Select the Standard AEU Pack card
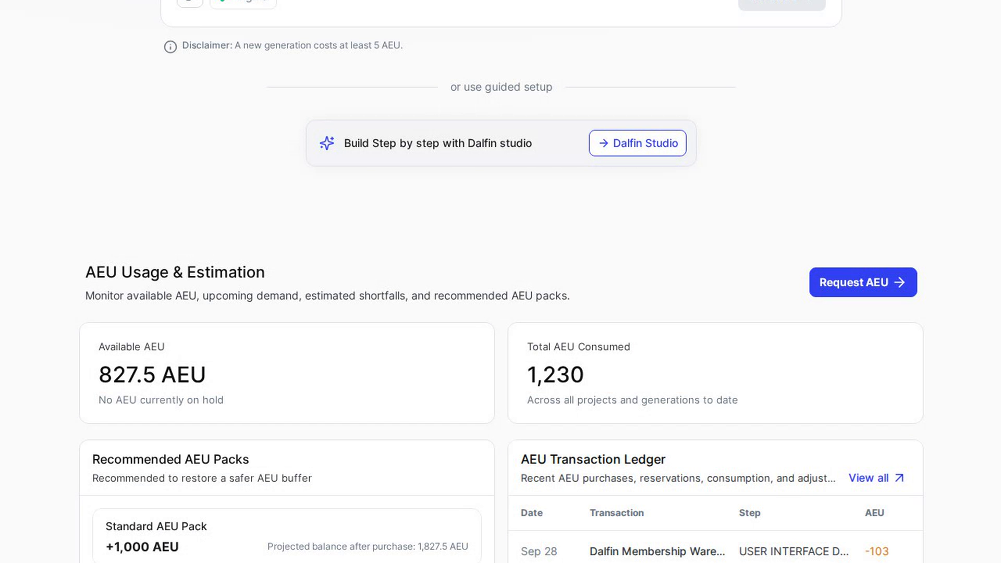This screenshot has width=1001, height=563. [287, 536]
